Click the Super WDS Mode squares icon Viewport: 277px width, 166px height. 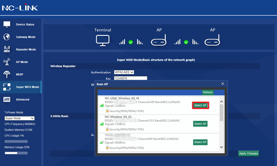coord(7,87)
